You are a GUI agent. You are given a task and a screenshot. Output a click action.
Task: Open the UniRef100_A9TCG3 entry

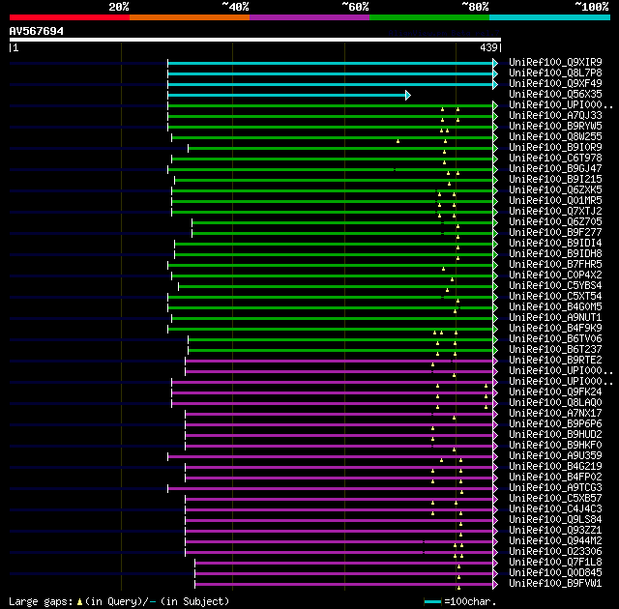[555, 488]
